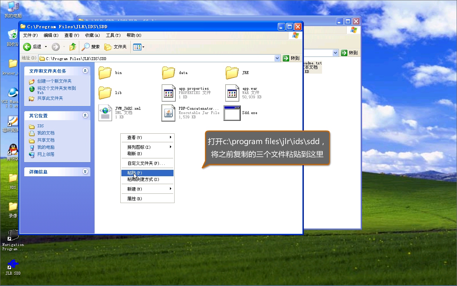Viewport: 457px width, 286px height.
Task: Click 将这个文件夹发布到 Web link
Action: coord(56,90)
